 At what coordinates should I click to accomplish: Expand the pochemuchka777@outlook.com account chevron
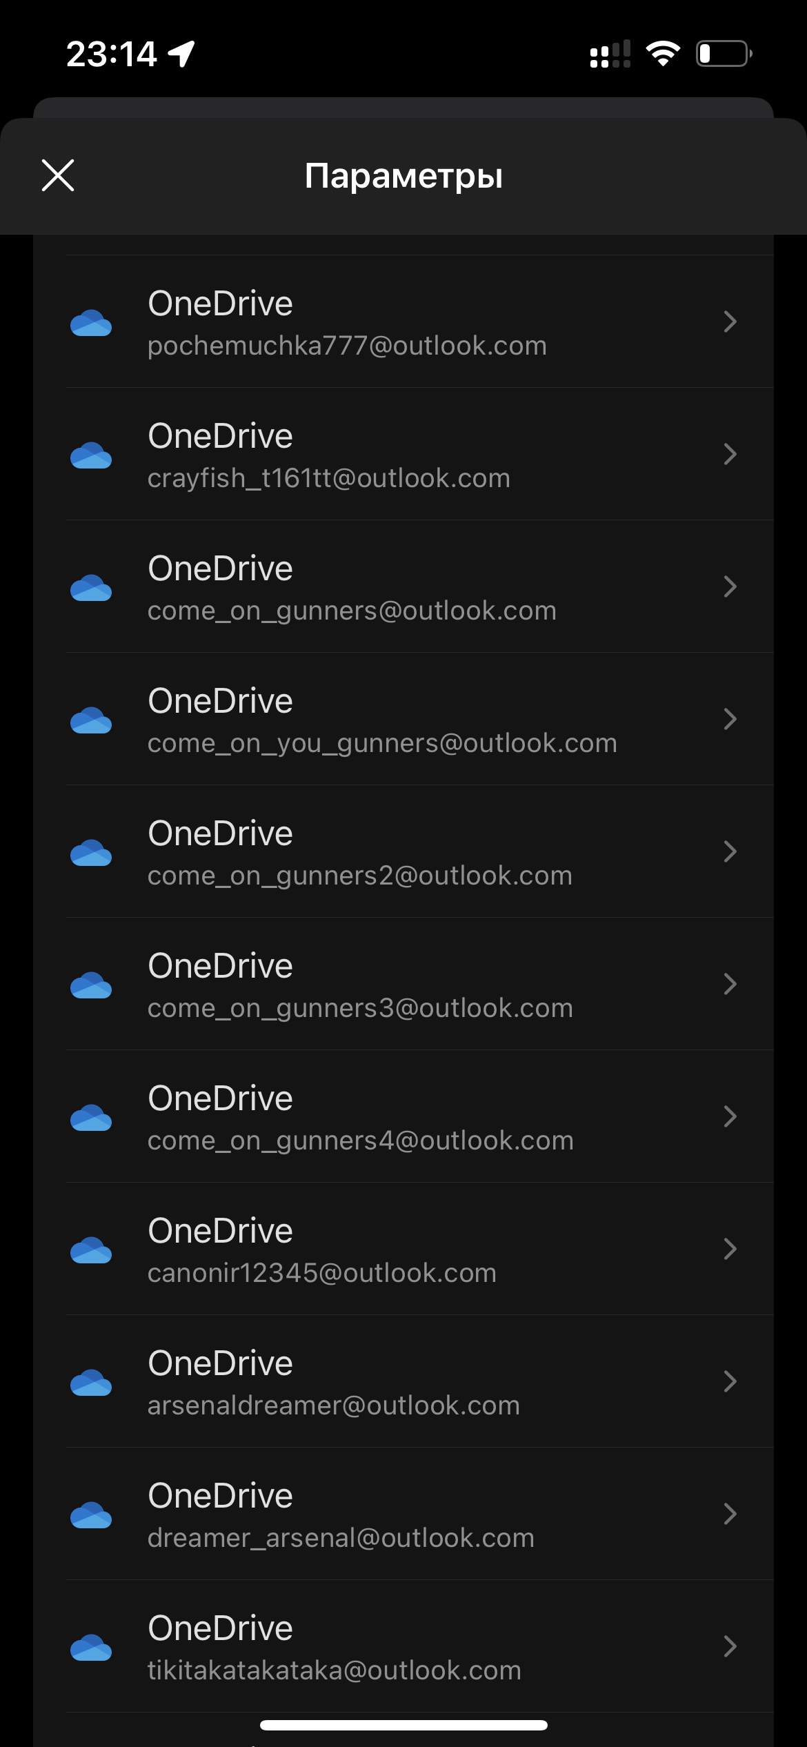click(x=730, y=322)
